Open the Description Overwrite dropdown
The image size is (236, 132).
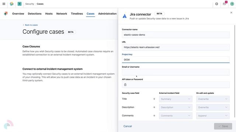[213, 107]
